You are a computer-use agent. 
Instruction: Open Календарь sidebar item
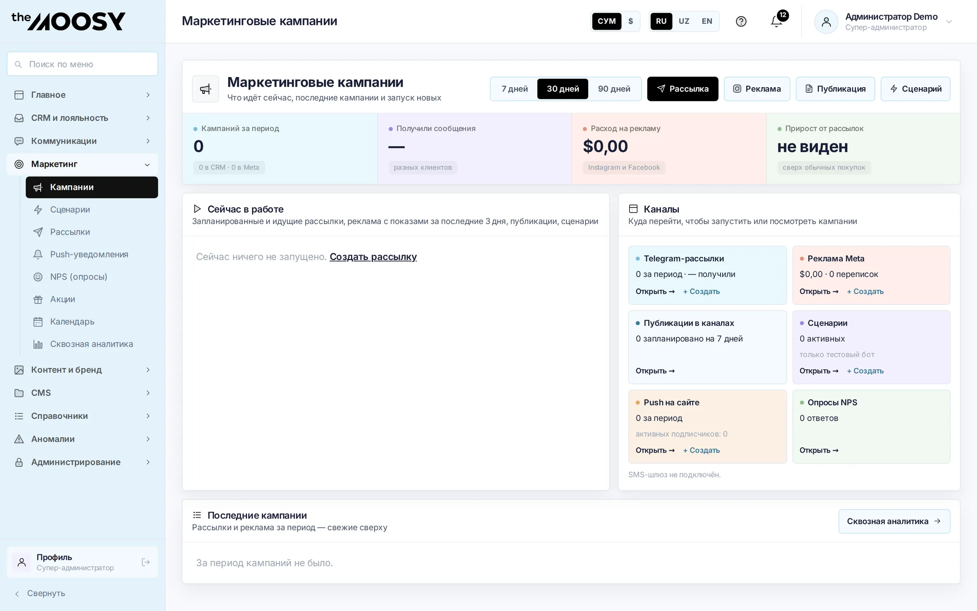click(92, 321)
